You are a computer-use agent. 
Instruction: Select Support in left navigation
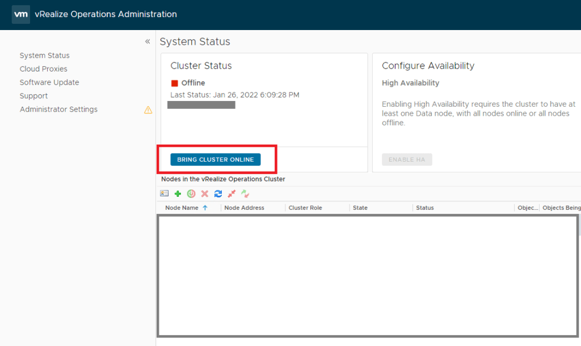click(x=34, y=96)
